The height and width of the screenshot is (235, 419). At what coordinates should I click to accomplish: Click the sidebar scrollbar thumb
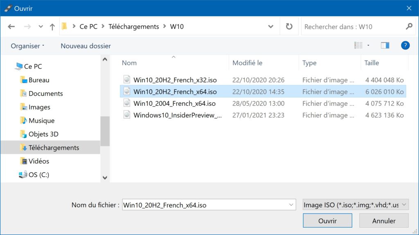click(x=105, y=131)
